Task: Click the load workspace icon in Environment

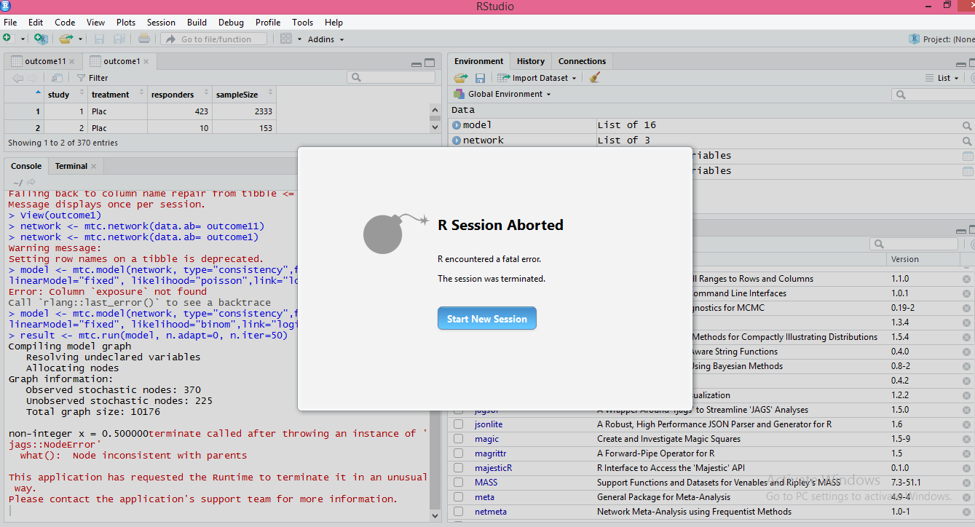Action: (461, 78)
